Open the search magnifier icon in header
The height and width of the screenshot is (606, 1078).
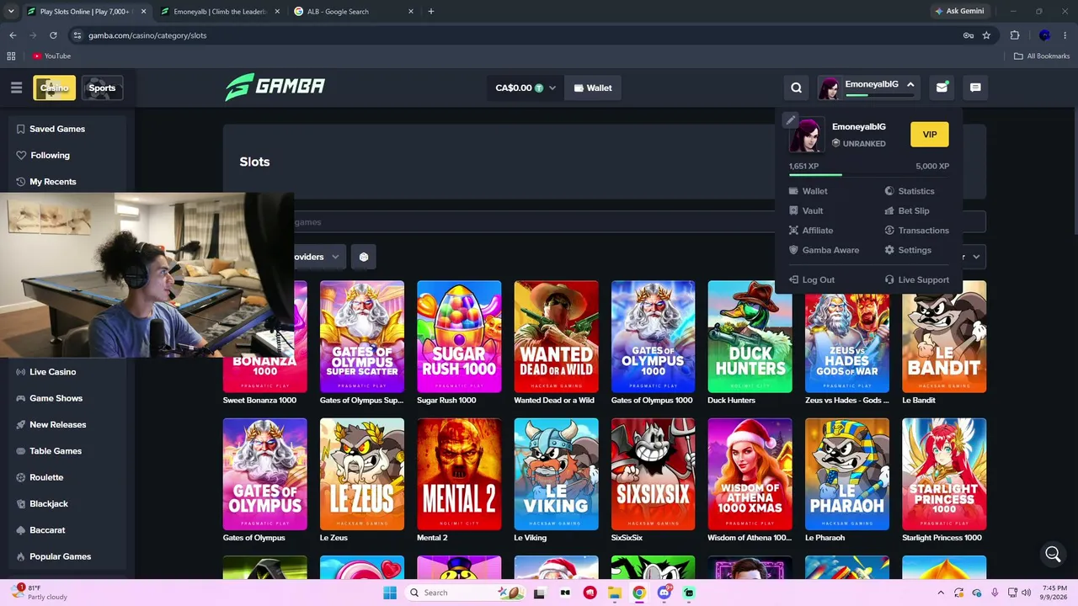tap(796, 88)
